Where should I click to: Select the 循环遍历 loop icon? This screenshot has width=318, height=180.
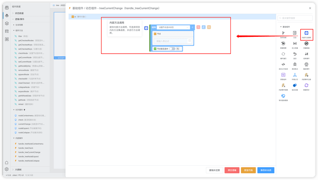pos(283,54)
